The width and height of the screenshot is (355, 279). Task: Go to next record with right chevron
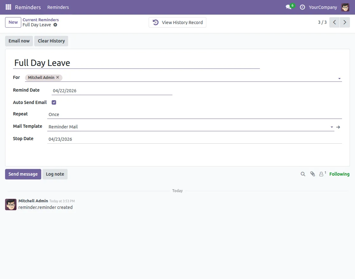pyautogui.click(x=345, y=22)
